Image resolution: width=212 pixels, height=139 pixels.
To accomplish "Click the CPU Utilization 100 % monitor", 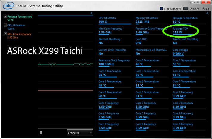I will 115,20.
